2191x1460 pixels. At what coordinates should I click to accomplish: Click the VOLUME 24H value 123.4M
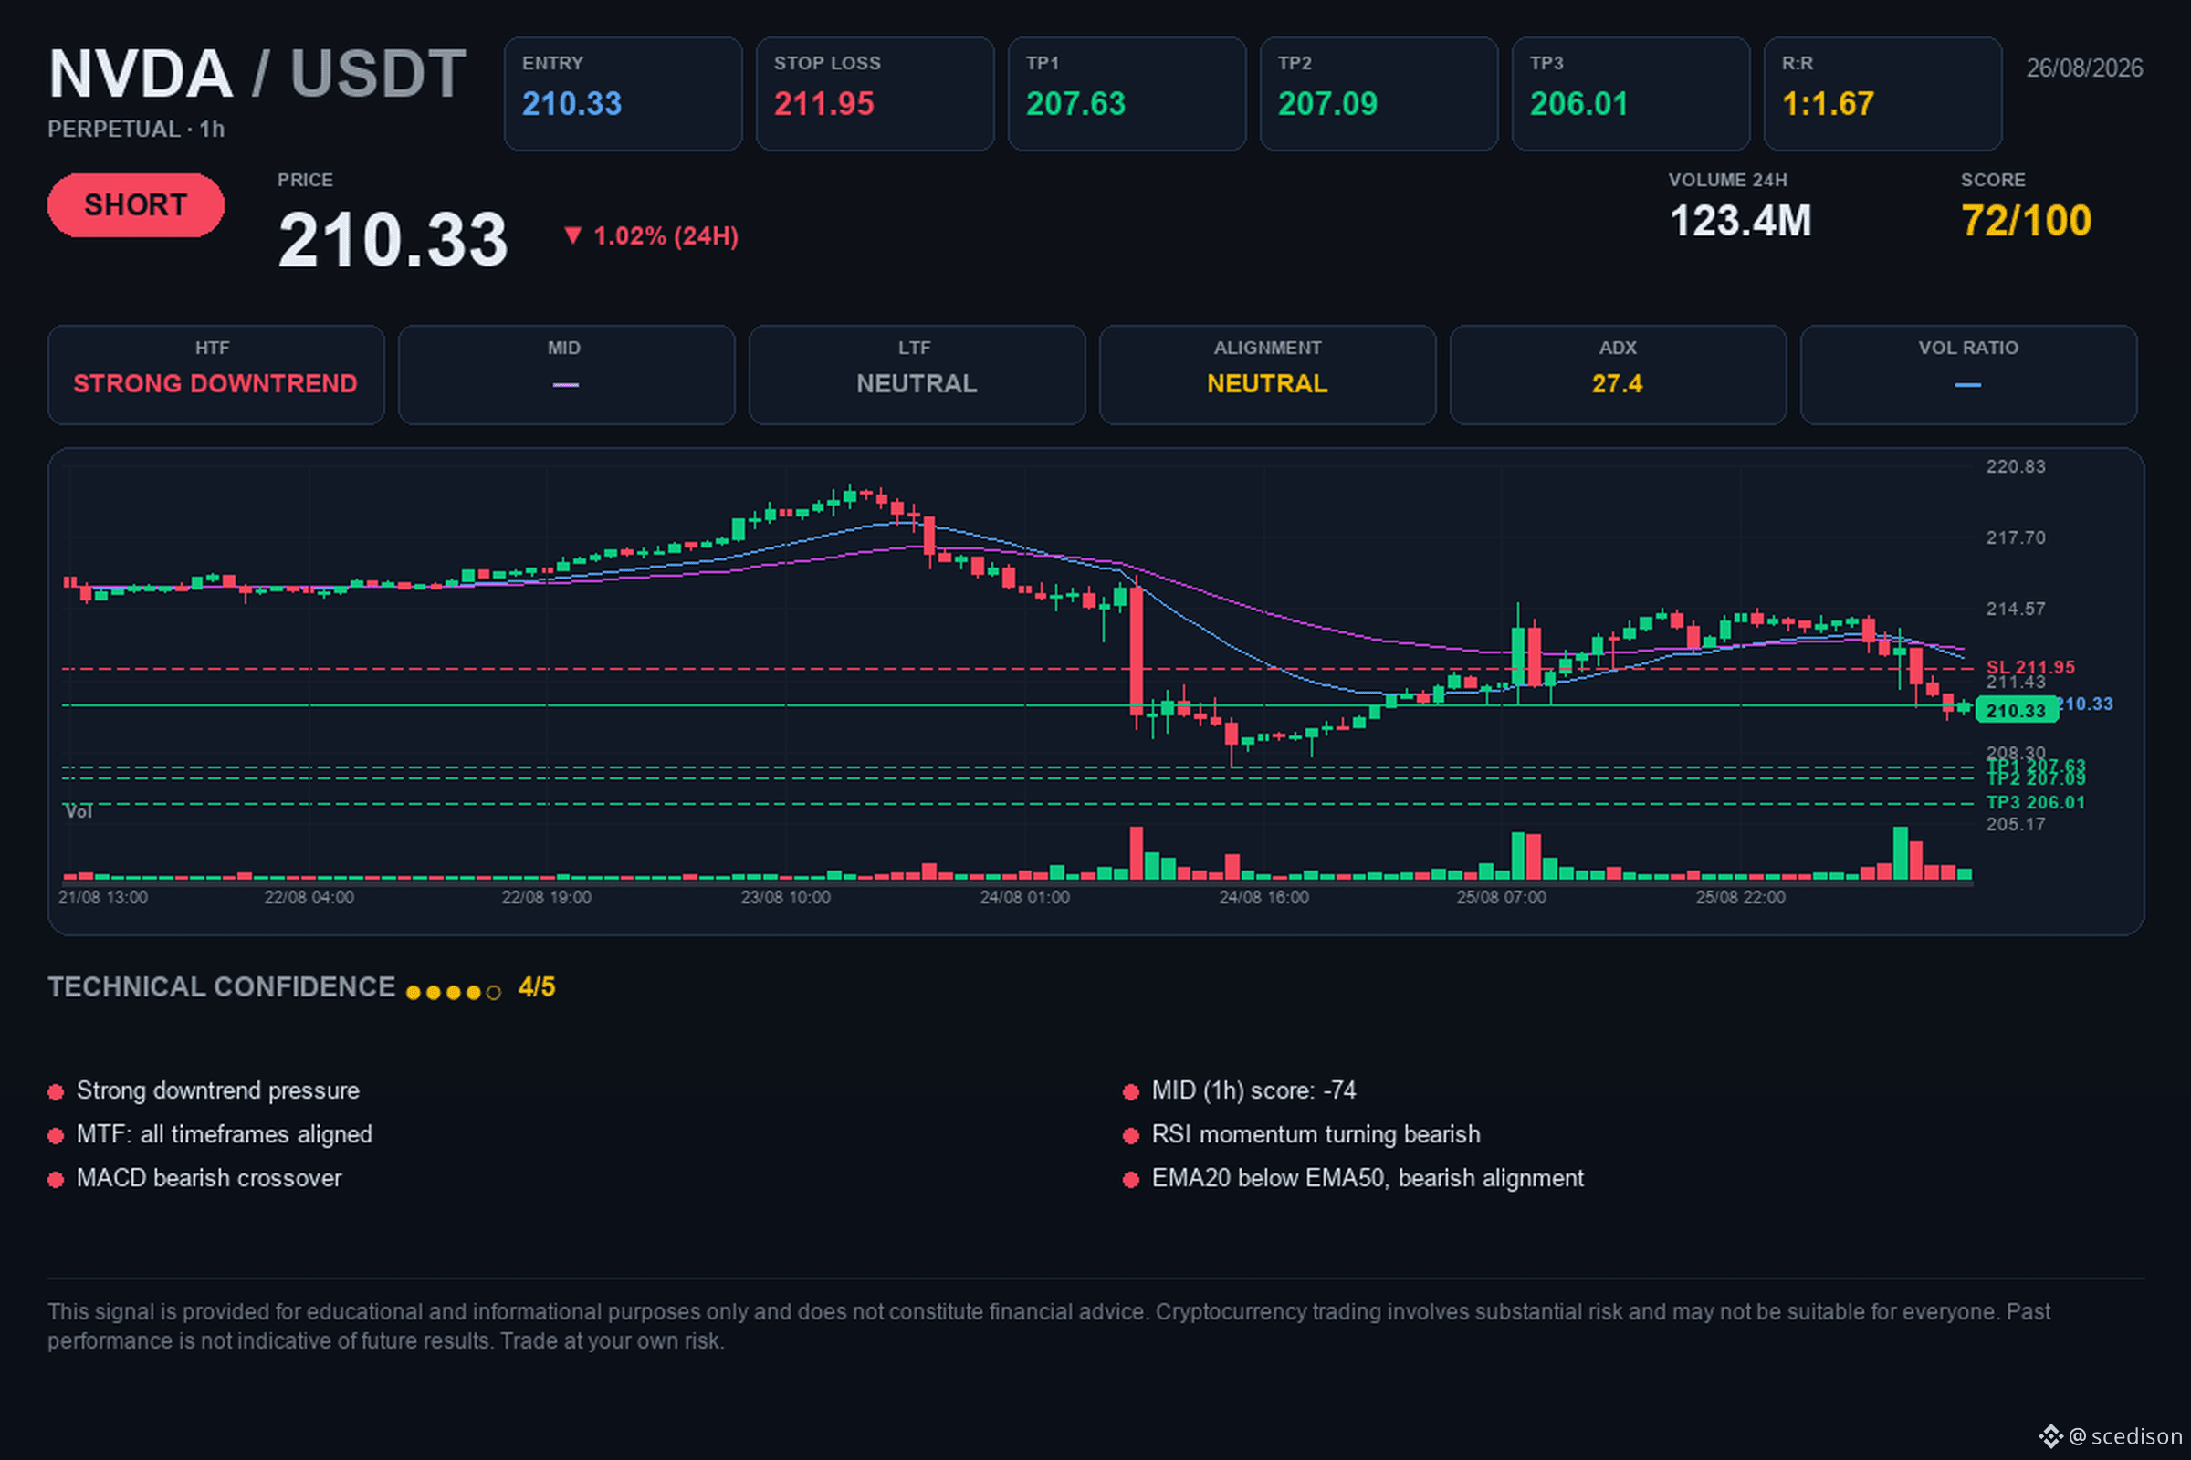click(x=1740, y=222)
